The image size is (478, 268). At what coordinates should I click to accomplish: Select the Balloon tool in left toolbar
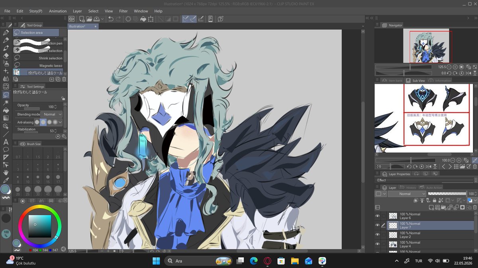6,149
